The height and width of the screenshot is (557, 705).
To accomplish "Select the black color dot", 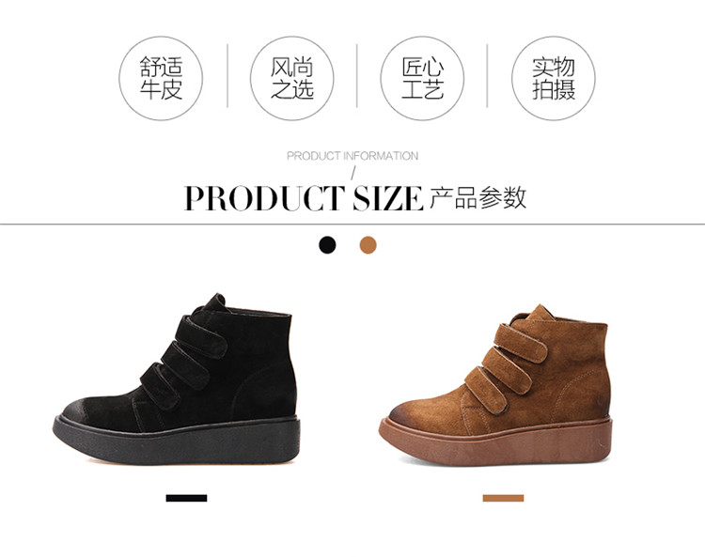I will (x=327, y=245).
